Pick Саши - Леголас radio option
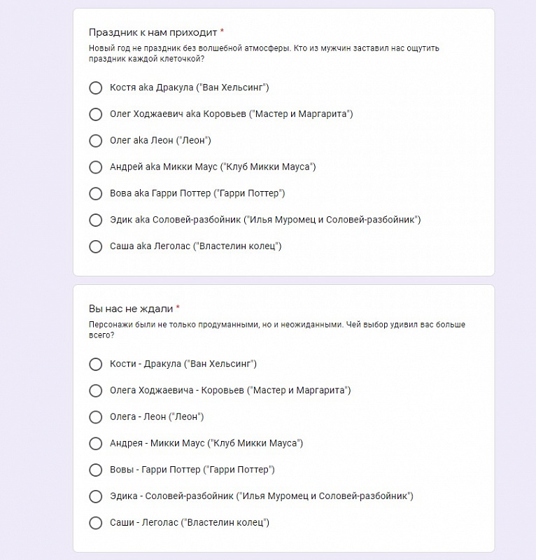 coord(95,522)
